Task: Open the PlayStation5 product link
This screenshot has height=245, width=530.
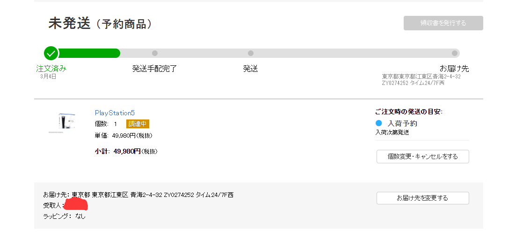Action: (115, 113)
